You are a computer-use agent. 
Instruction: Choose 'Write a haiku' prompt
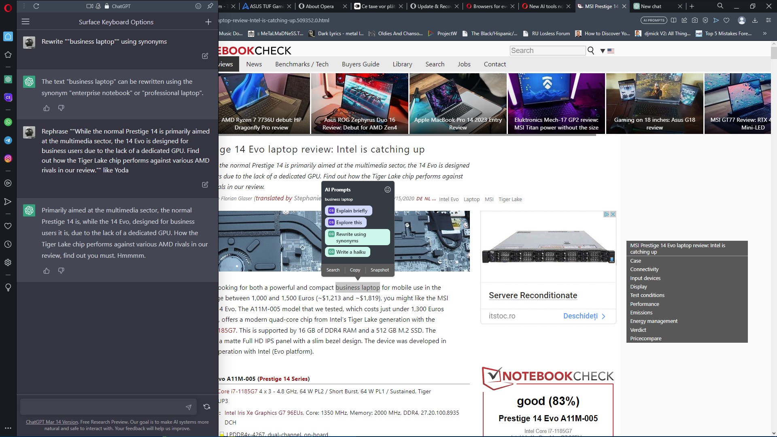pos(347,252)
